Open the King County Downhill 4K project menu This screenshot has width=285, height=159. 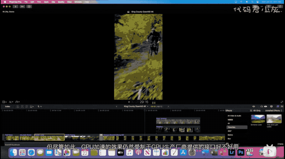pyautogui.click(x=136, y=106)
